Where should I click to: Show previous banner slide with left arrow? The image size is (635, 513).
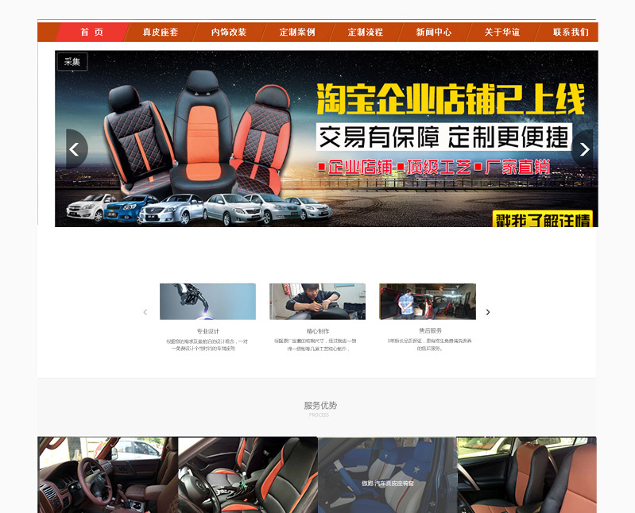[76, 149]
